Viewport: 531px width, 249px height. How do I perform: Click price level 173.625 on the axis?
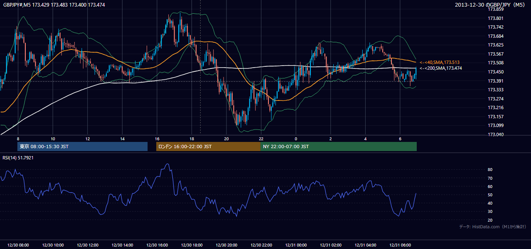[x=496, y=45]
